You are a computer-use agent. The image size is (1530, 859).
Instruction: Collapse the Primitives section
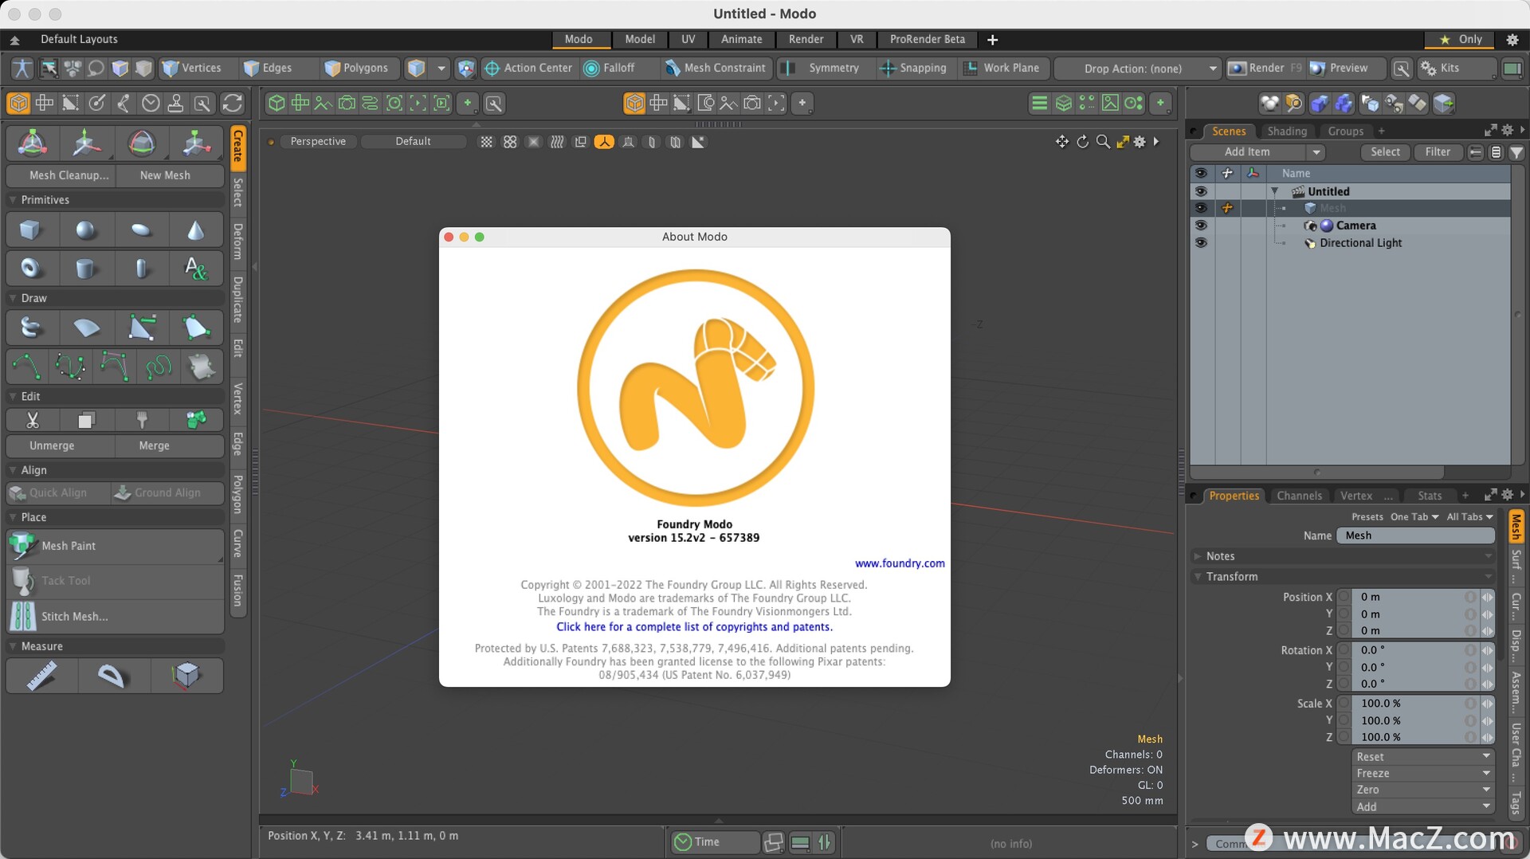[13, 200]
